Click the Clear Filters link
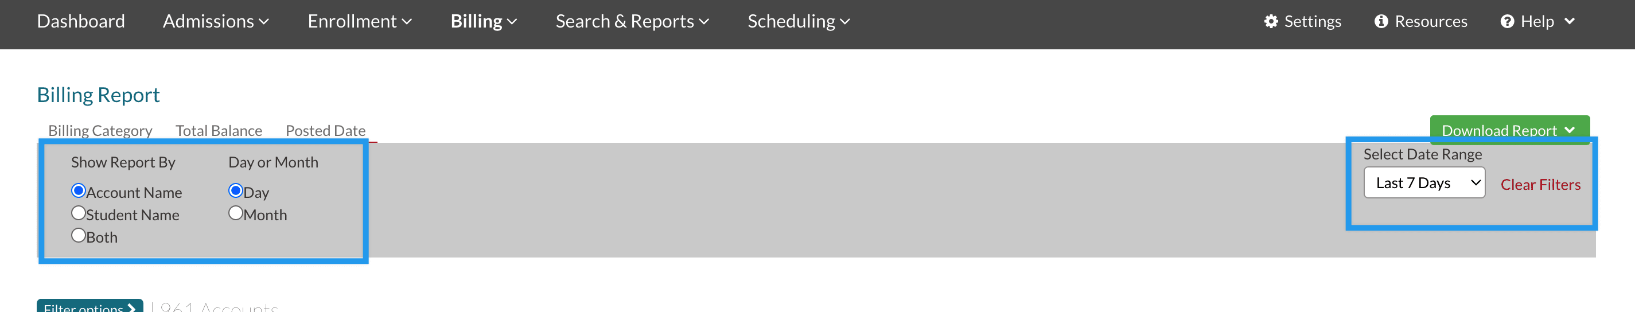This screenshot has height=312, width=1635. [1540, 185]
